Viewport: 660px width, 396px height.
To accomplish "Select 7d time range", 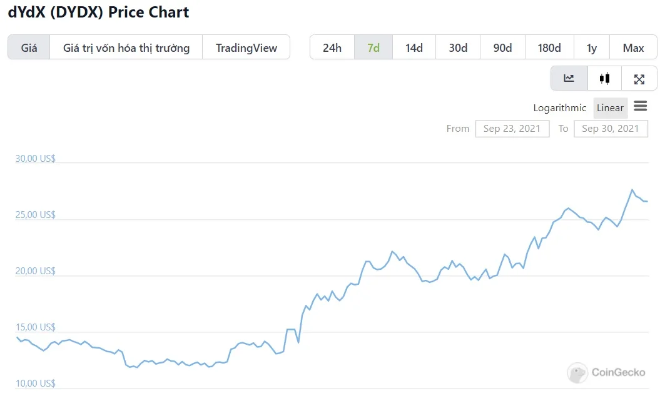I will click(373, 47).
